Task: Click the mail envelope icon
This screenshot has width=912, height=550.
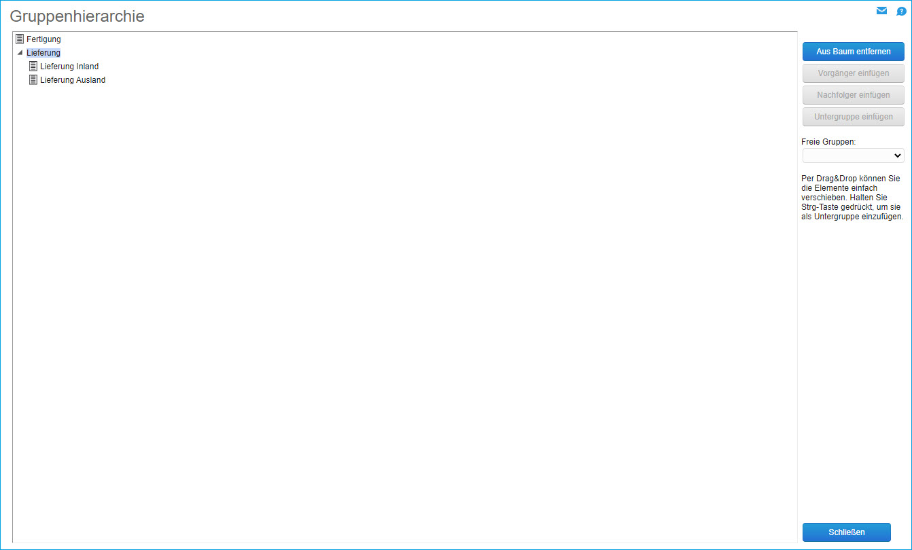Action: pyautogui.click(x=881, y=11)
